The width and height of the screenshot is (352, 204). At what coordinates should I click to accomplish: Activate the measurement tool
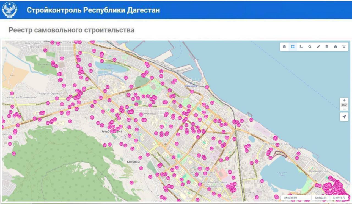(x=301, y=47)
